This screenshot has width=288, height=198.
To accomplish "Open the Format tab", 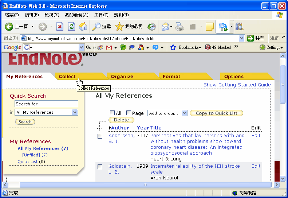I will 171,77.
